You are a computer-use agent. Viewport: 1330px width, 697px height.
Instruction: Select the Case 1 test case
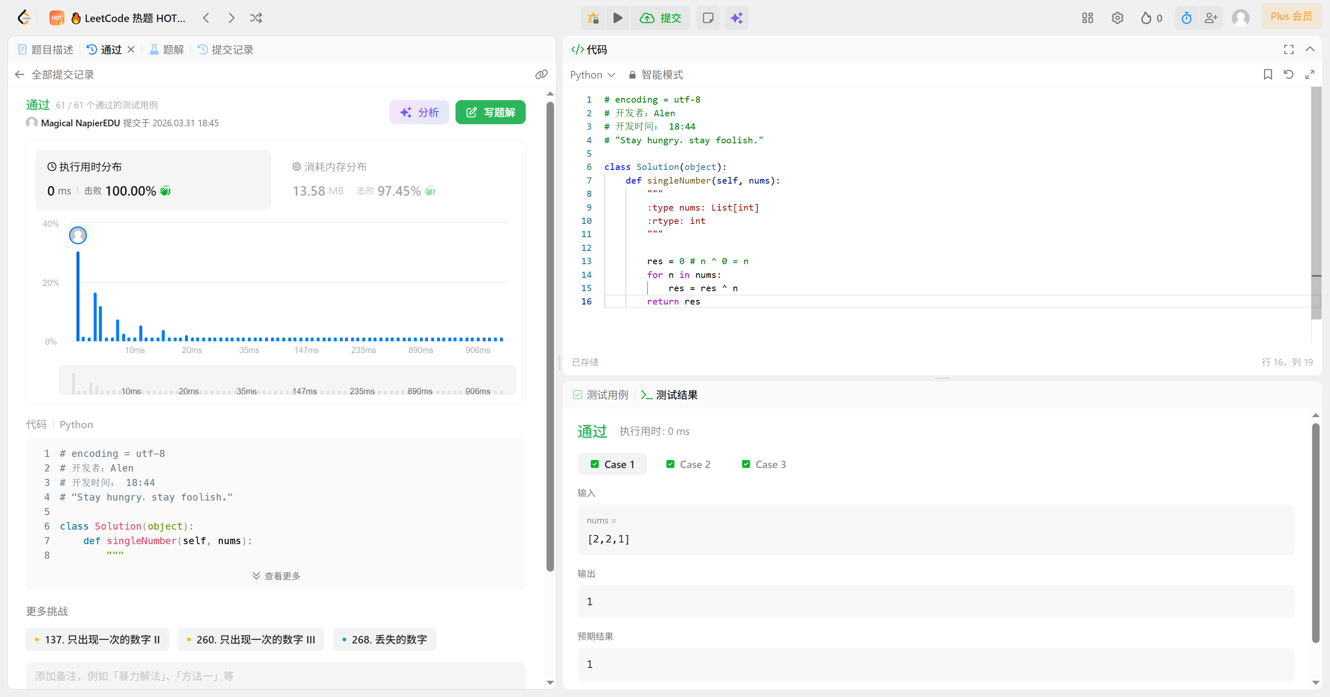click(612, 464)
